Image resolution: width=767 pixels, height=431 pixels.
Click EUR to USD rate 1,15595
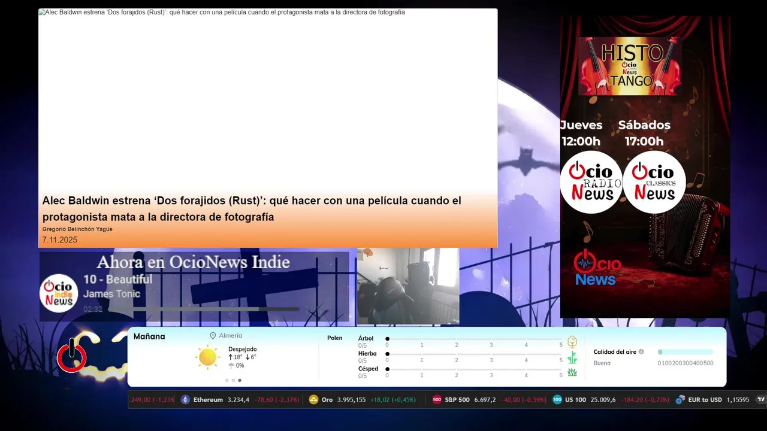(738, 400)
